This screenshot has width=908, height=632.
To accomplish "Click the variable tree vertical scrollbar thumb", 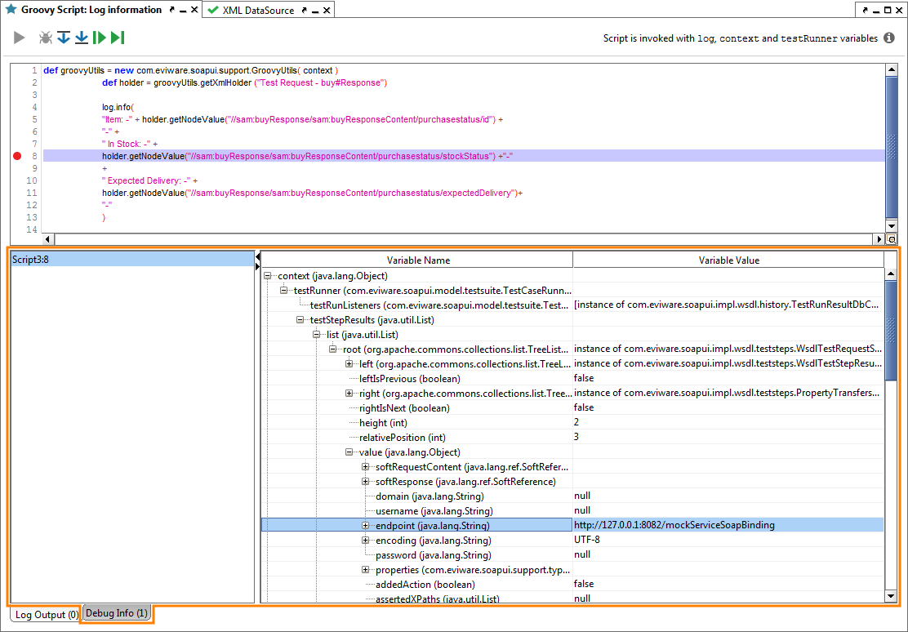I will click(x=891, y=331).
